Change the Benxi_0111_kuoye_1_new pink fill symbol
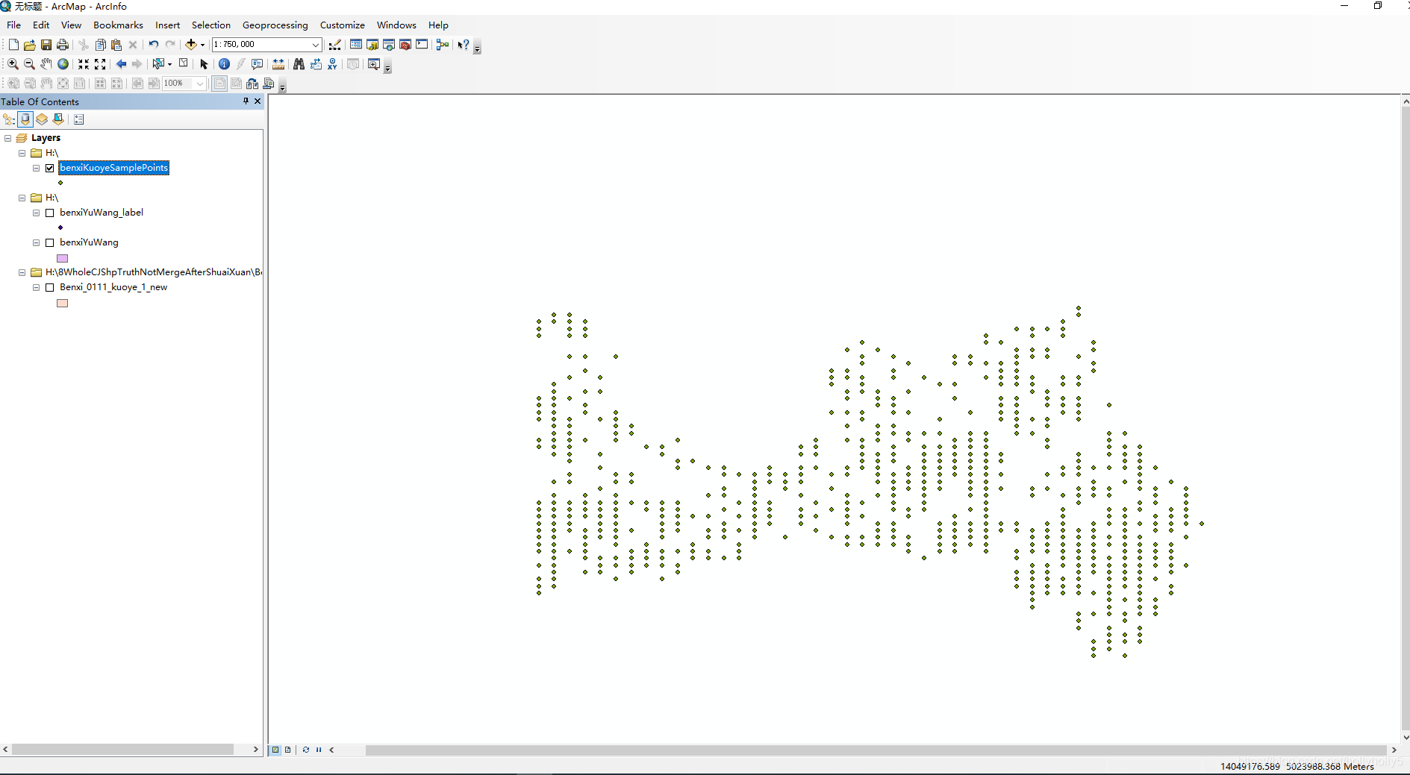The width and height of the screenshot is (1410, 775). 63,303
